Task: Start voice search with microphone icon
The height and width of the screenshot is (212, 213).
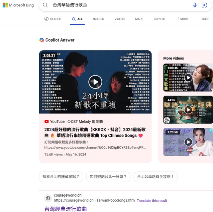Action: 195,5
